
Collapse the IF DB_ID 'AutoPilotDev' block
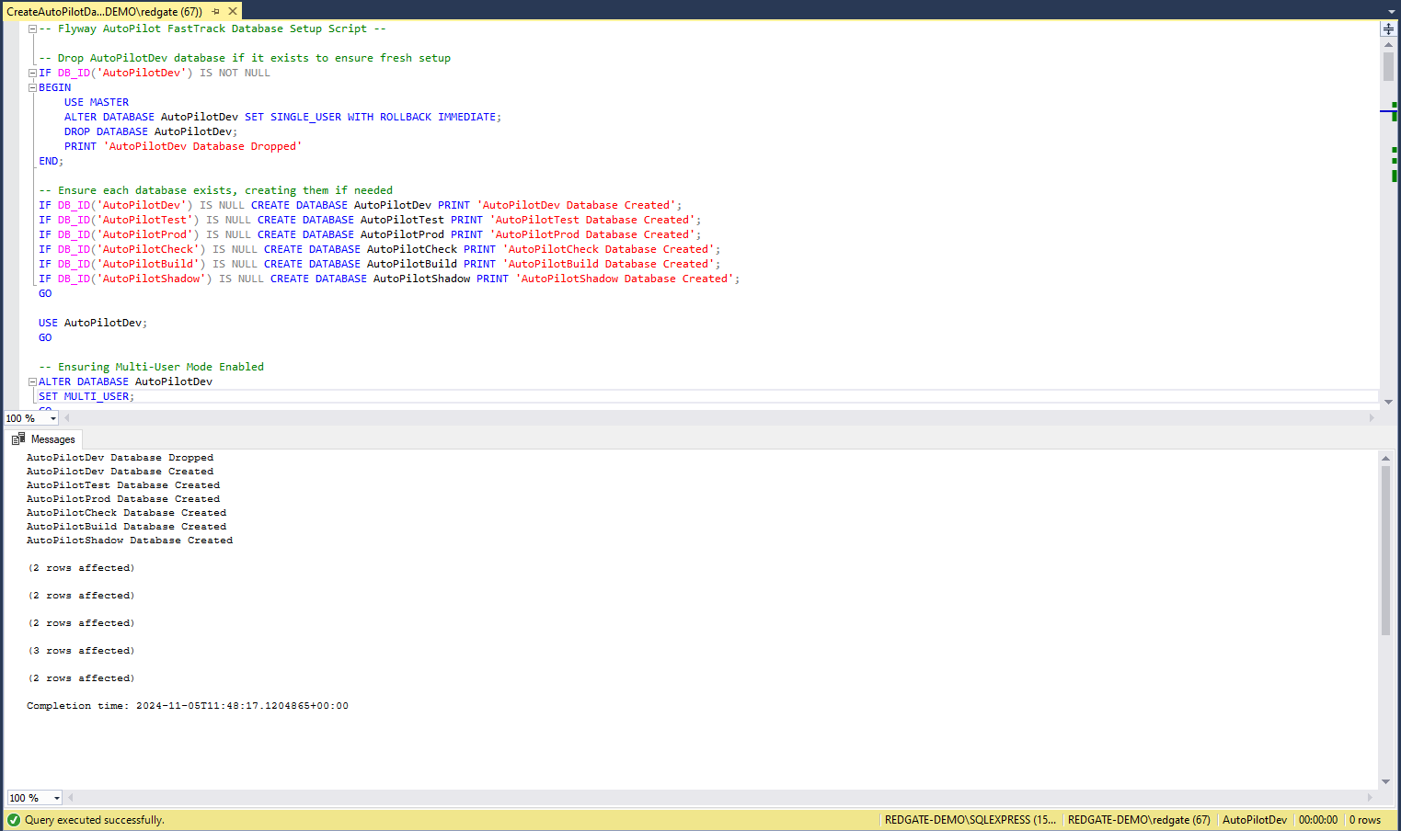pyautogui.click(x=32, y=74)
